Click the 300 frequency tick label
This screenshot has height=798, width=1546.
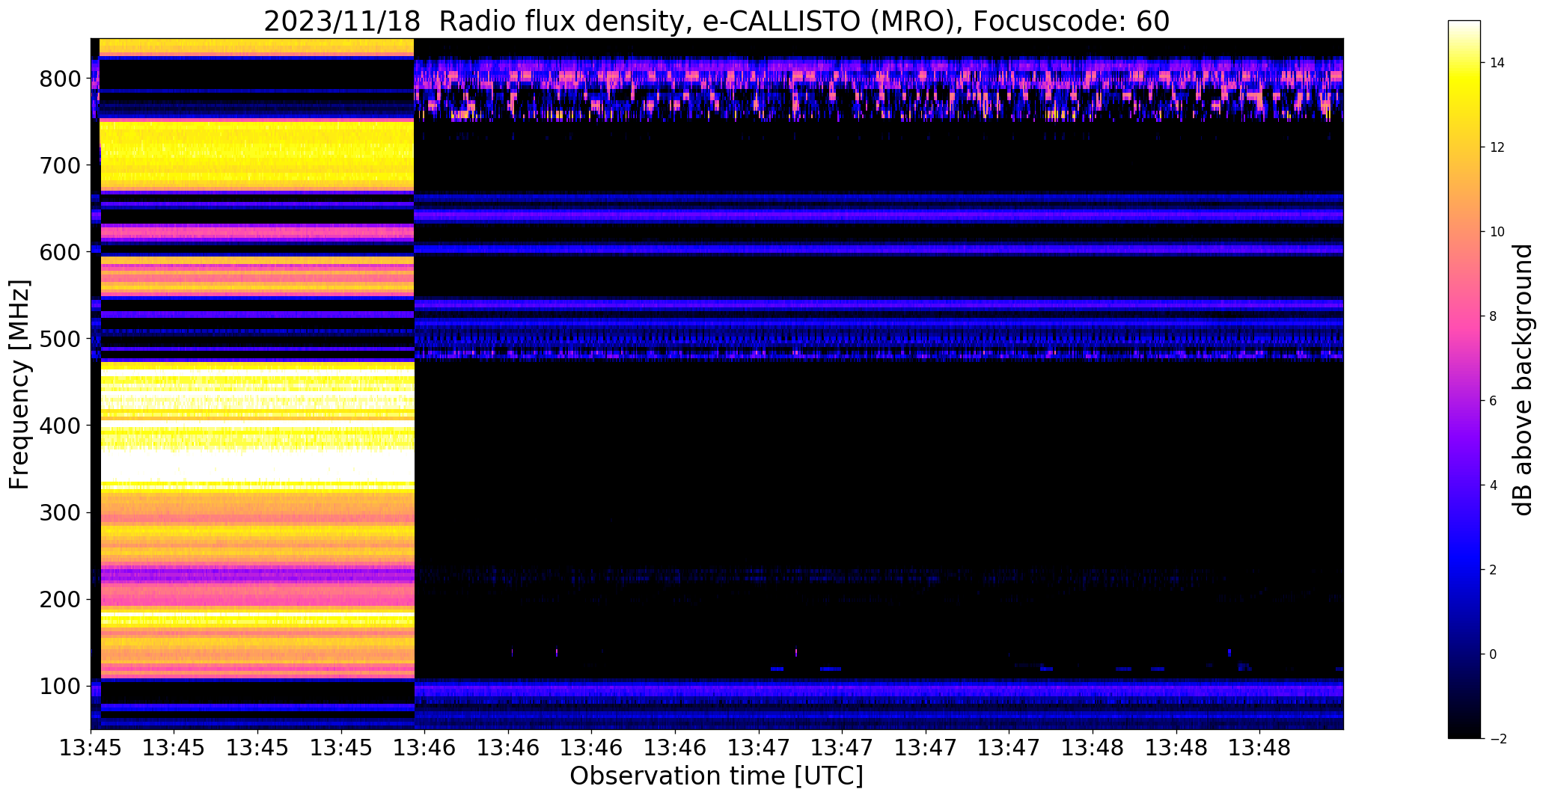[59, 512]
